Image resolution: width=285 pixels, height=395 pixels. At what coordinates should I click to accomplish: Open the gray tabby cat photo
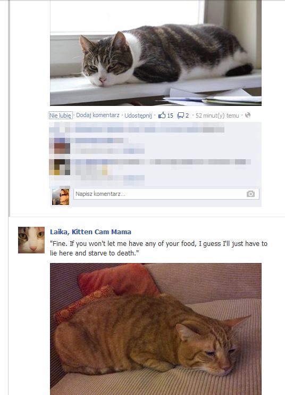pos(156,53)
